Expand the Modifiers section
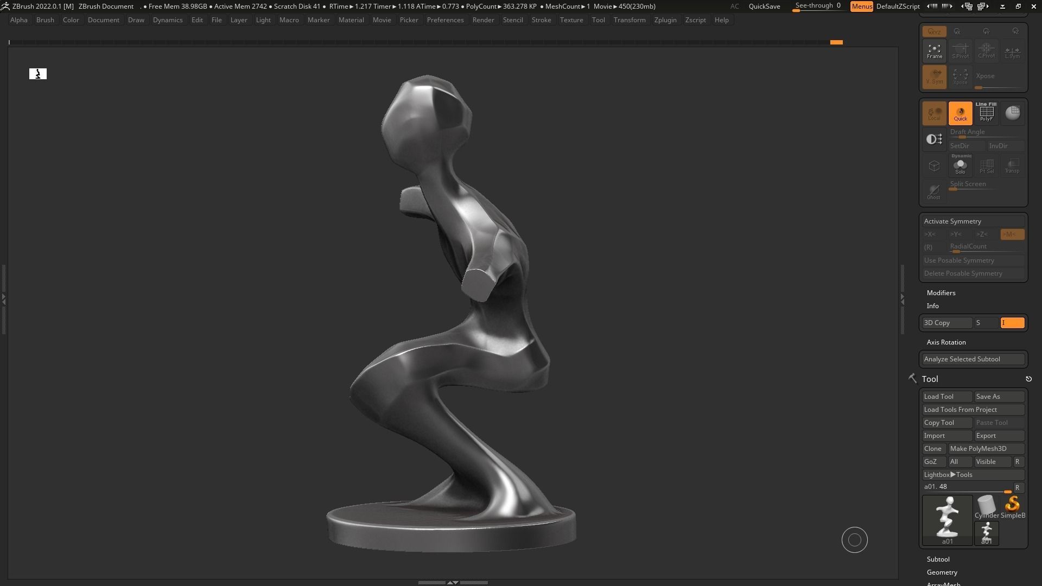The image size is (1042, 586). [x=941, y=293]
